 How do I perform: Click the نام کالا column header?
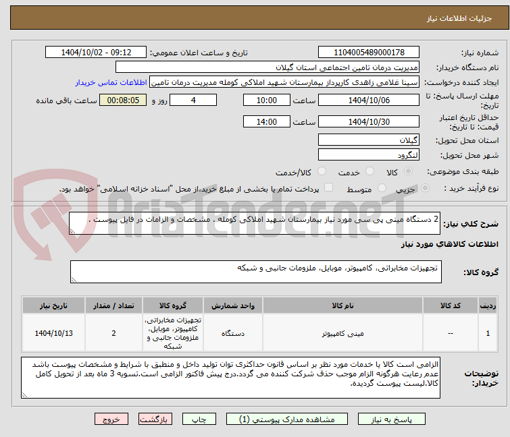point(342,305)
